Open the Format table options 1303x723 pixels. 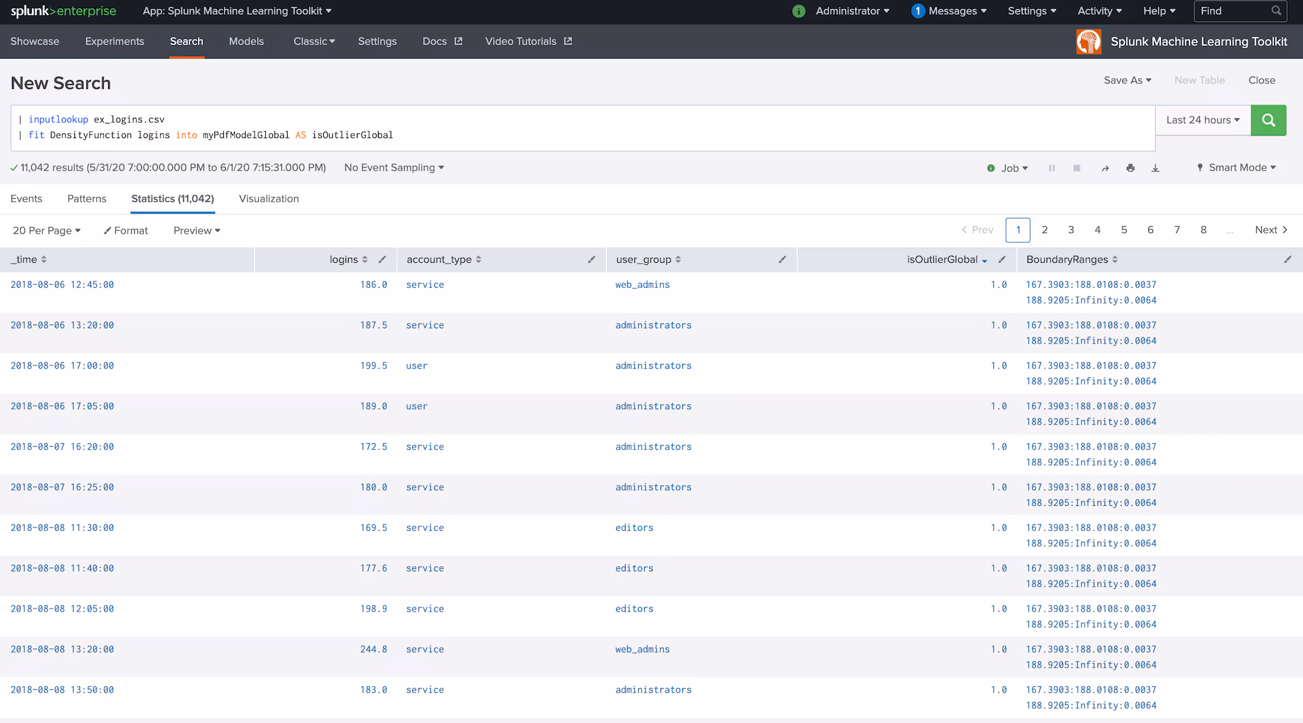click(126, 230)
